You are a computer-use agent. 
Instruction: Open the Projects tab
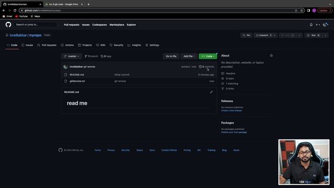pyautogui.click(x=85, y=45)
